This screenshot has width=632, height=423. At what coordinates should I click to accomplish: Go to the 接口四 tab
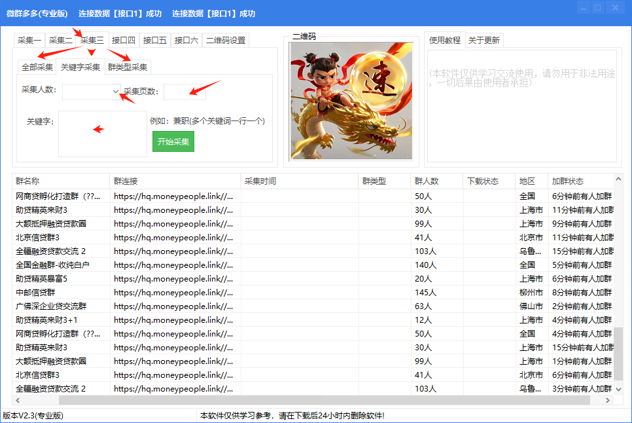124,41
